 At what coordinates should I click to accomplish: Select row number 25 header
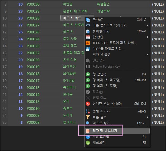tap(4, 122)
